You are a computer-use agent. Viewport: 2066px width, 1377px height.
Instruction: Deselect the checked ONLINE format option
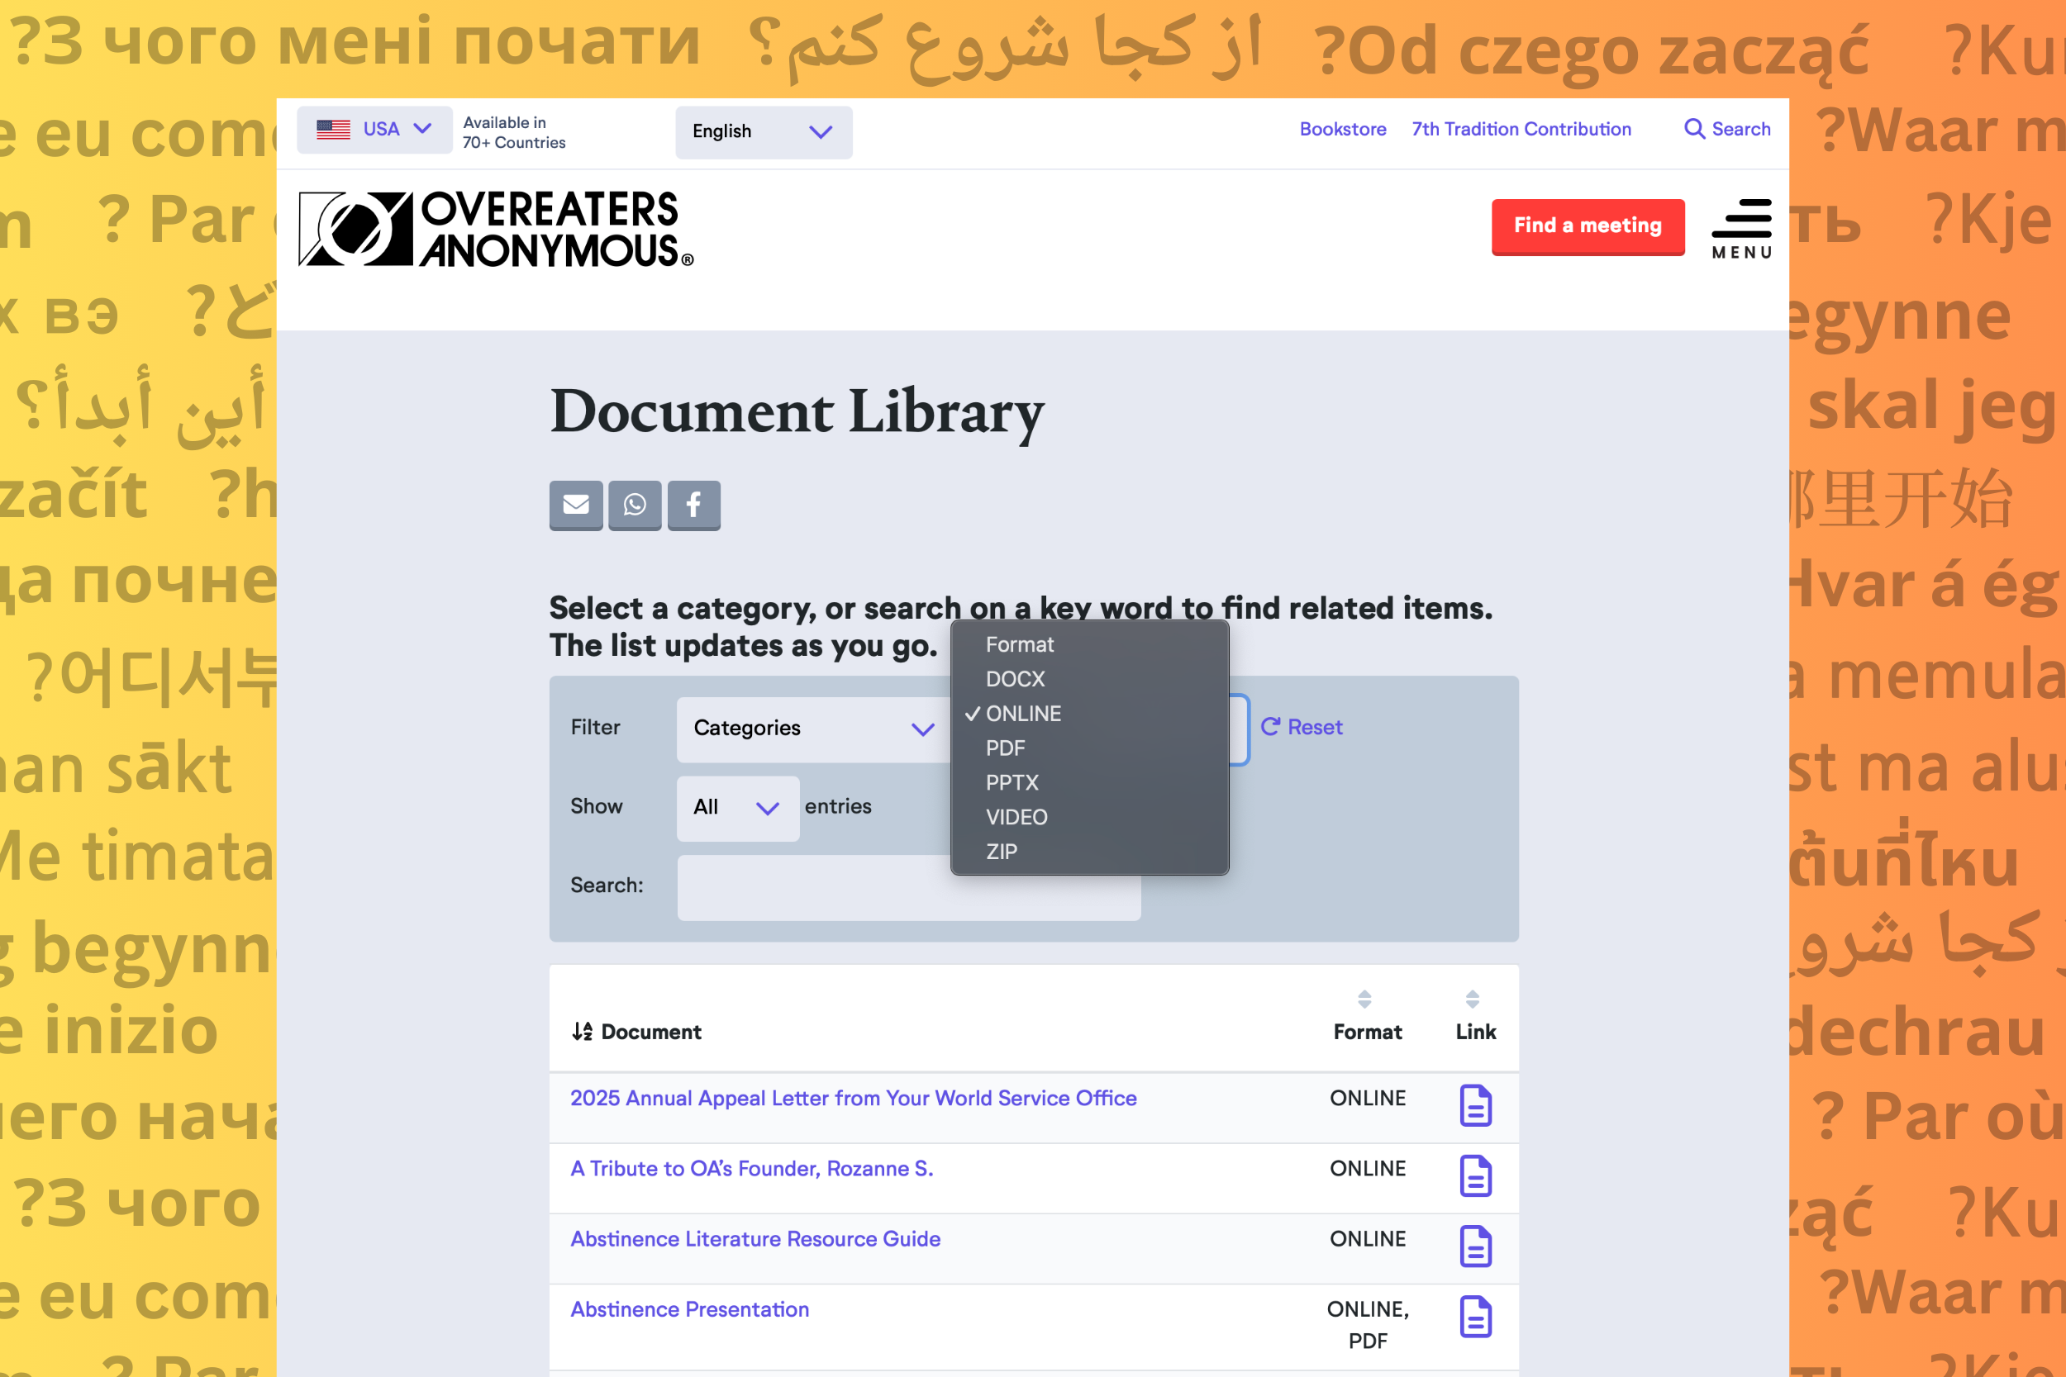[x=1023, y=713]
